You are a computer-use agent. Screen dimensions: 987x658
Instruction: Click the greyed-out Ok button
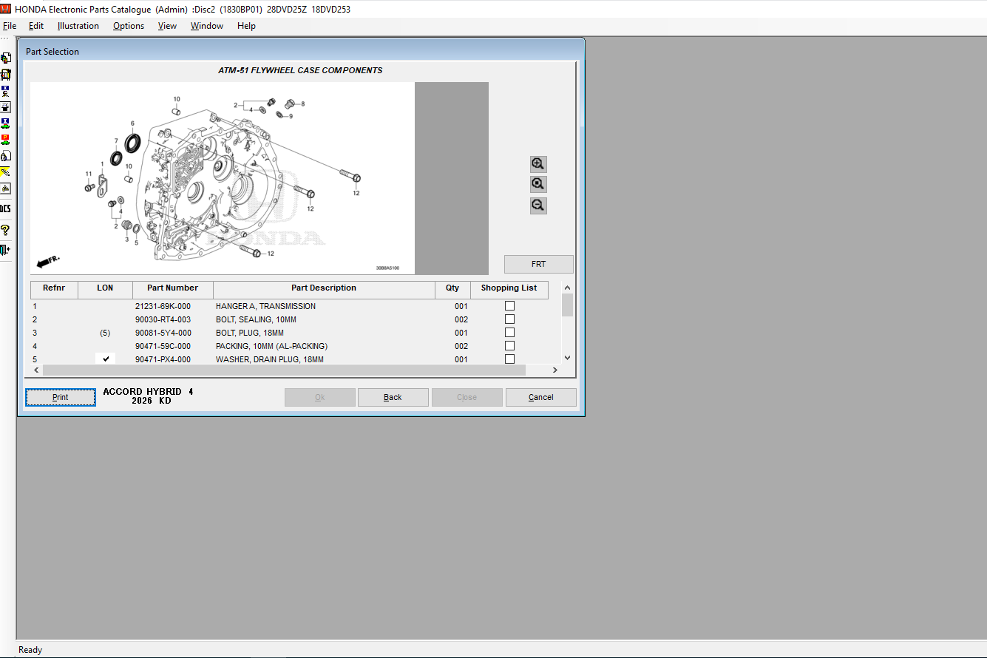tap(319, 397)
